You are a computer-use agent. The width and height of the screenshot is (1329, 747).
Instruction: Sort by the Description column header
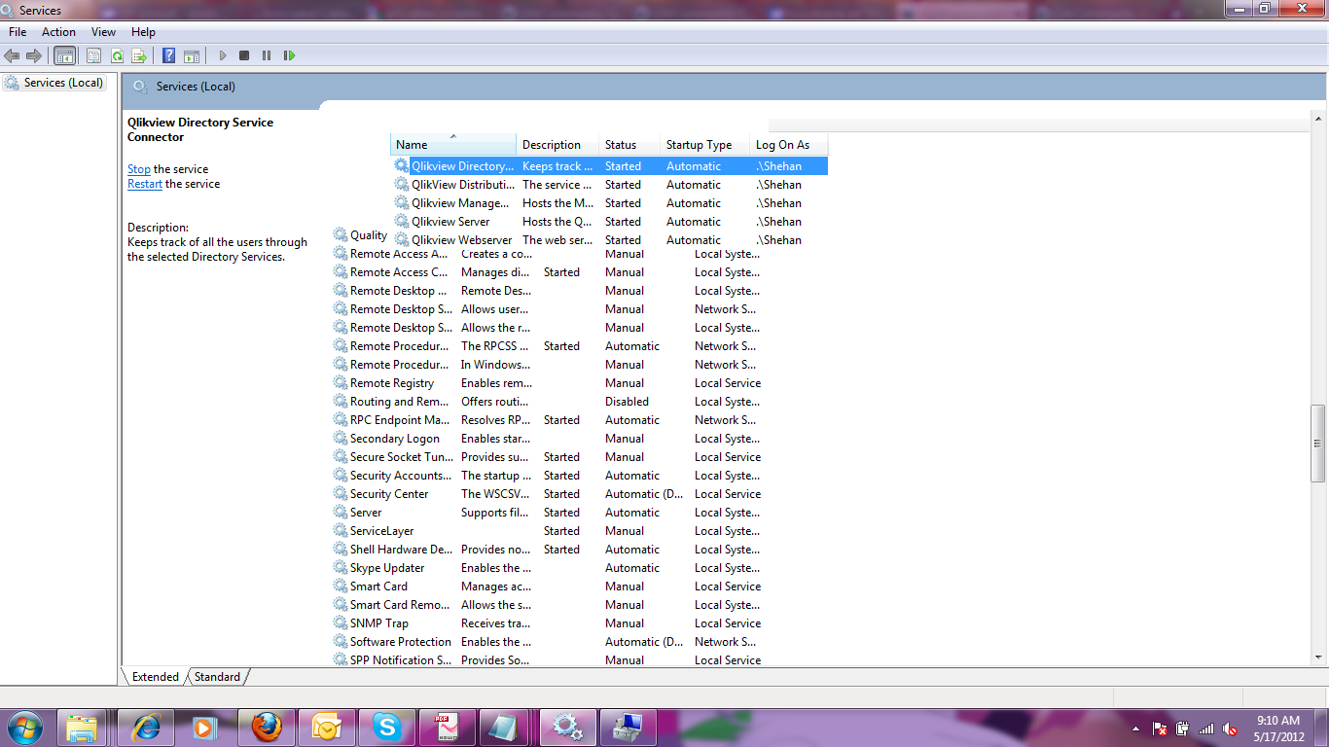click(557, 144)
